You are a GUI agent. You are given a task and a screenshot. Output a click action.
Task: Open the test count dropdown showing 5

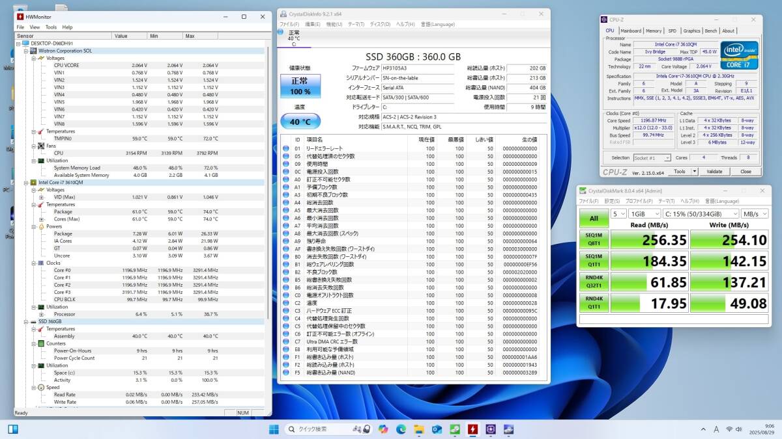pyautogui.click(x=618, y=213)
